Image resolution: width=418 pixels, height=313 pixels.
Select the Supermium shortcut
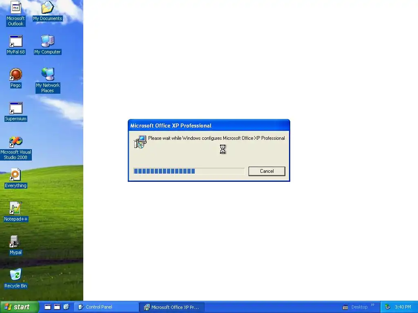pos(16,112)
